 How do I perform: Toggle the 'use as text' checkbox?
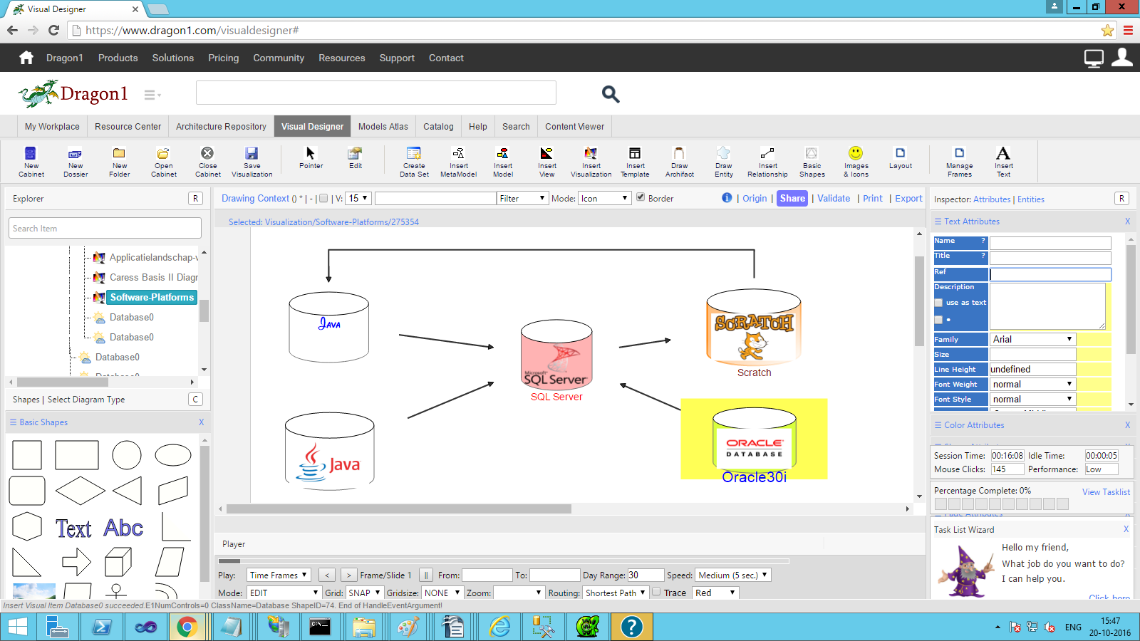click(x=938, y=303)
